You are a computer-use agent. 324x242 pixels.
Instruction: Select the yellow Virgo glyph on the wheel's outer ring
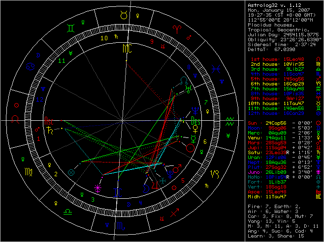click(30, 173)
